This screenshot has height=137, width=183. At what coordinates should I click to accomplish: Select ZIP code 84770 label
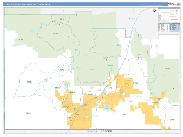point(72,92)
